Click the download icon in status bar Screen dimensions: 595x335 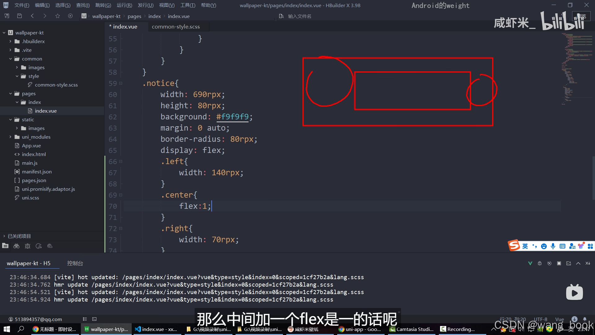(575, 319)
